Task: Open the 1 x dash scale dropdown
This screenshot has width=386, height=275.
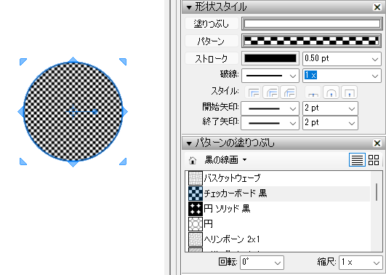Action: coord(342,76)
